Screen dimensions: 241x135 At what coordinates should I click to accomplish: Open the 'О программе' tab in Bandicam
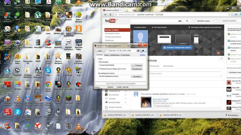point(125,55)
